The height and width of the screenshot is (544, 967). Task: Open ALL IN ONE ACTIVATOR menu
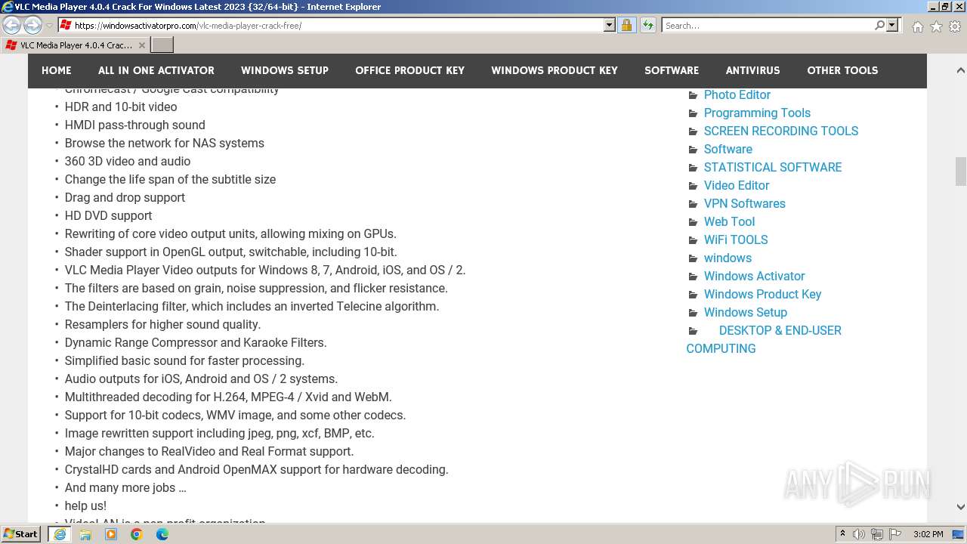click(156, 70)
